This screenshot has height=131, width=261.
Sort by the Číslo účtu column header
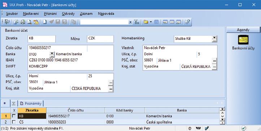click(x=75, y=110)
